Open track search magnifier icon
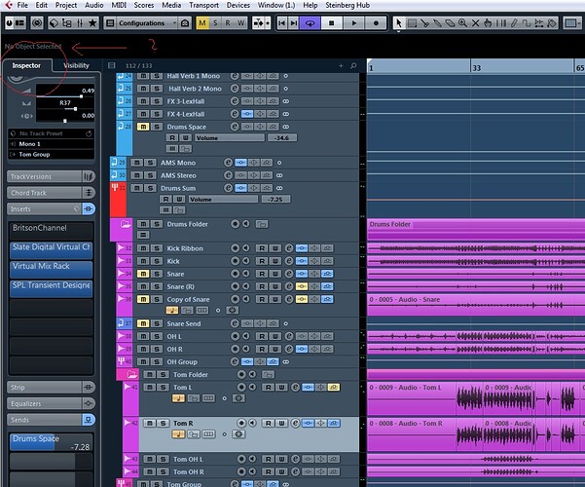Screen dimensions: 585x487 click(353, 65)
